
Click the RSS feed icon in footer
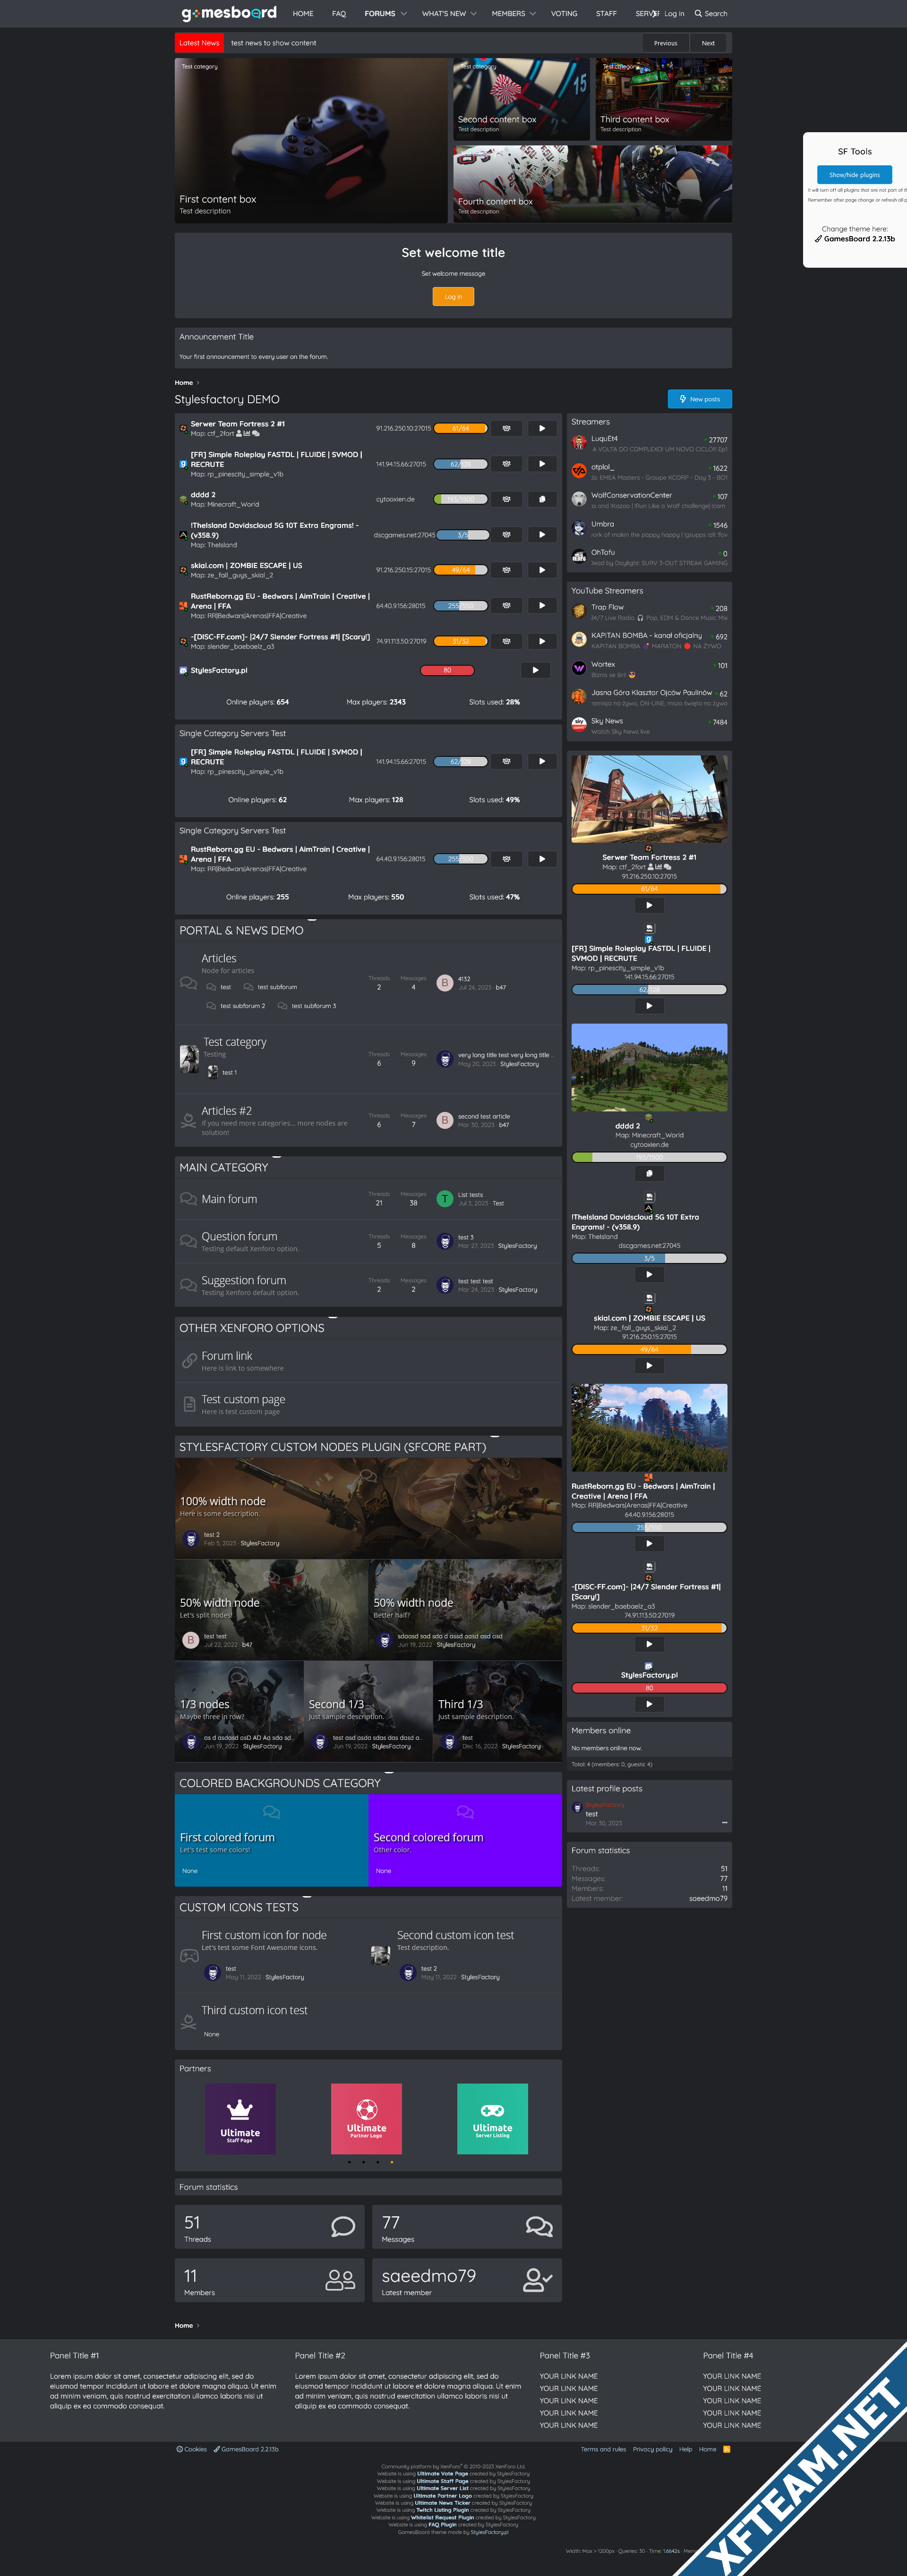click(x=727, y=2449)
